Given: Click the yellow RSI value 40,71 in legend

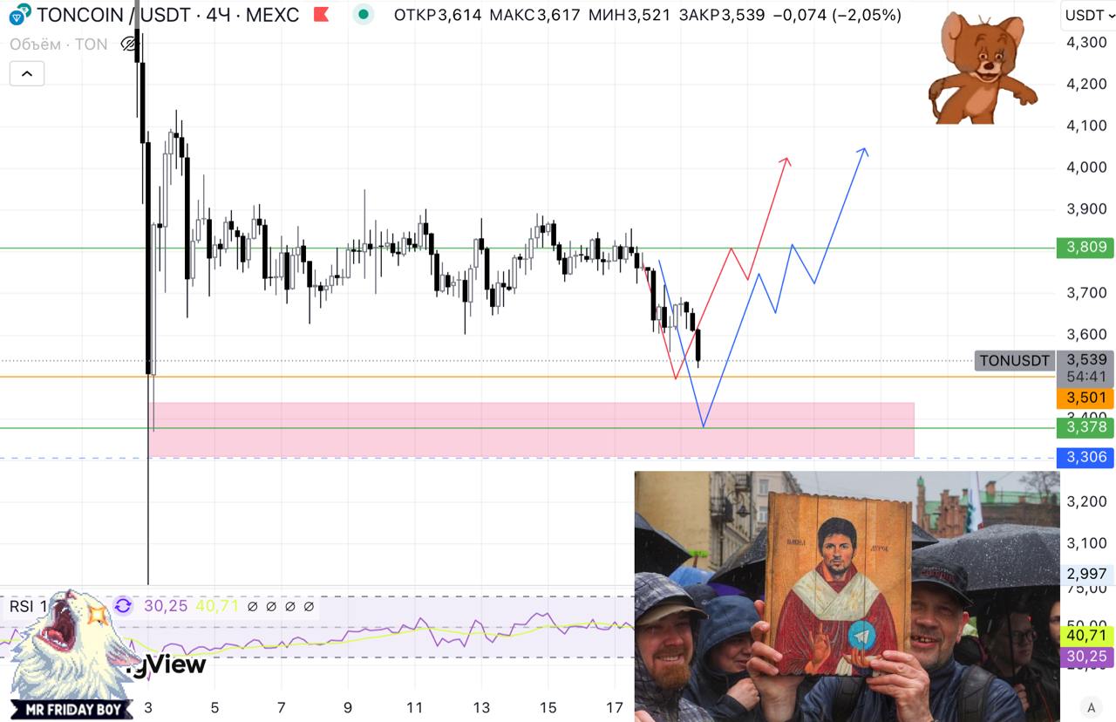Looking at the screenshot, I should pos(217,605).
